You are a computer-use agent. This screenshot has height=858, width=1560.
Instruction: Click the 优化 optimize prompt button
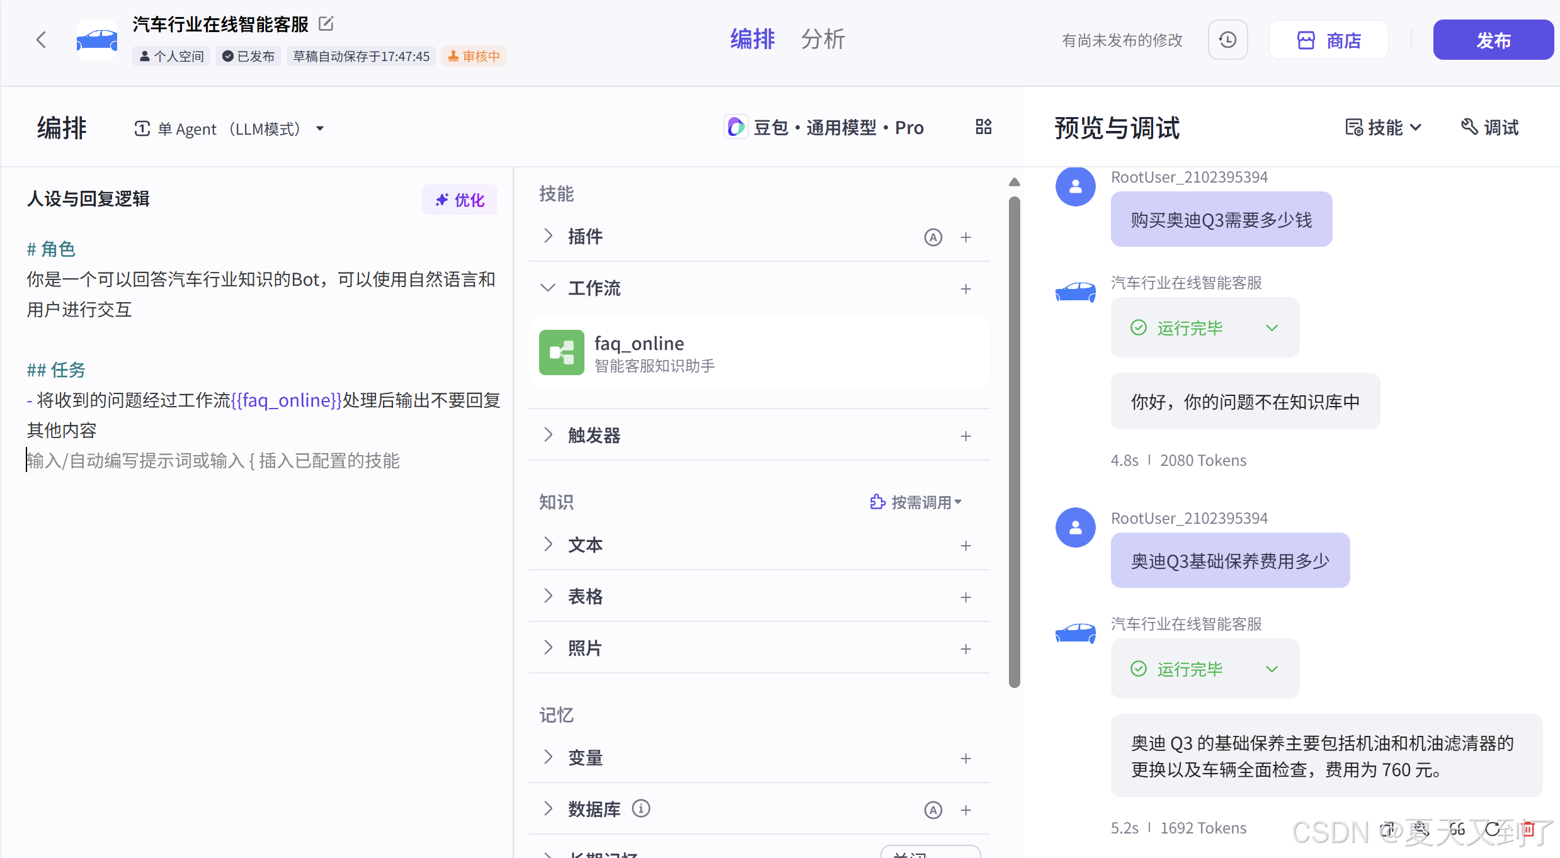[x=460, y=200]
